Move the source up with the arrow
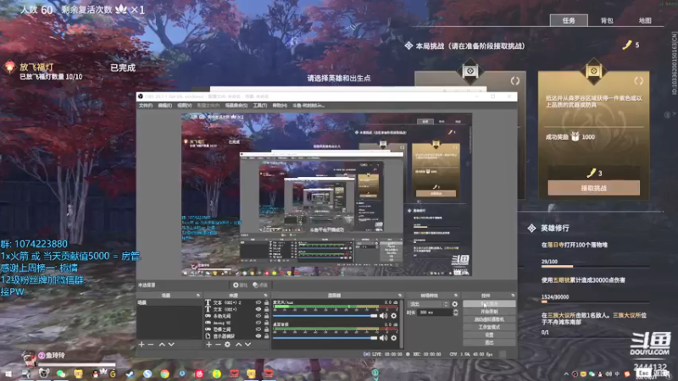This screenshot has width=678, height=381. [239, 345]
